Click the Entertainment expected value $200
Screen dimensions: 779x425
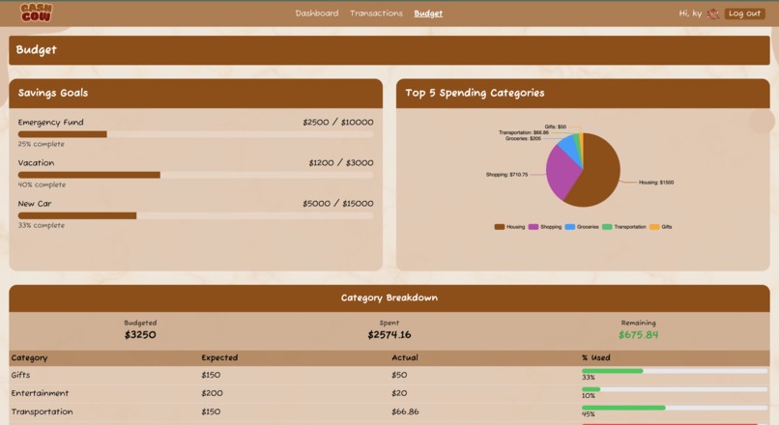212,393
